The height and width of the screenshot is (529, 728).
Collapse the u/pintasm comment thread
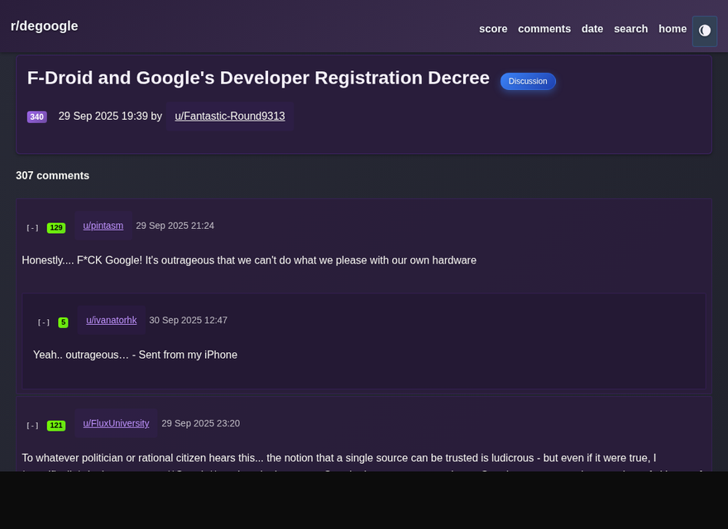(32, 227)
